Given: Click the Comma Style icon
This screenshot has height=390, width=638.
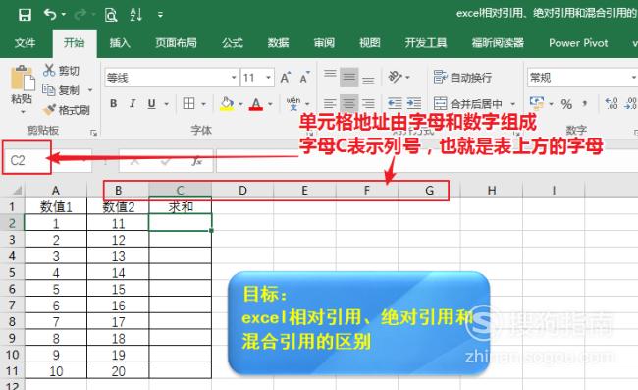Looking at the screenshot, I should [585, 103].
